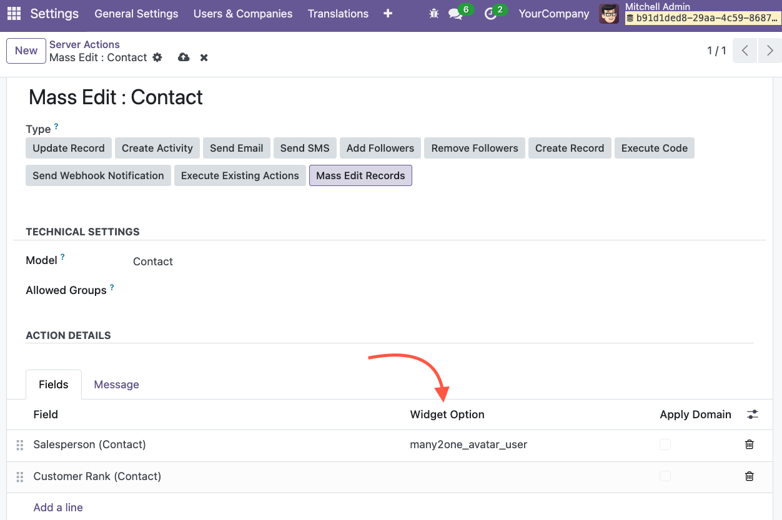
Task: Open optional columns adjust icon
Action: tap(753, 415)
